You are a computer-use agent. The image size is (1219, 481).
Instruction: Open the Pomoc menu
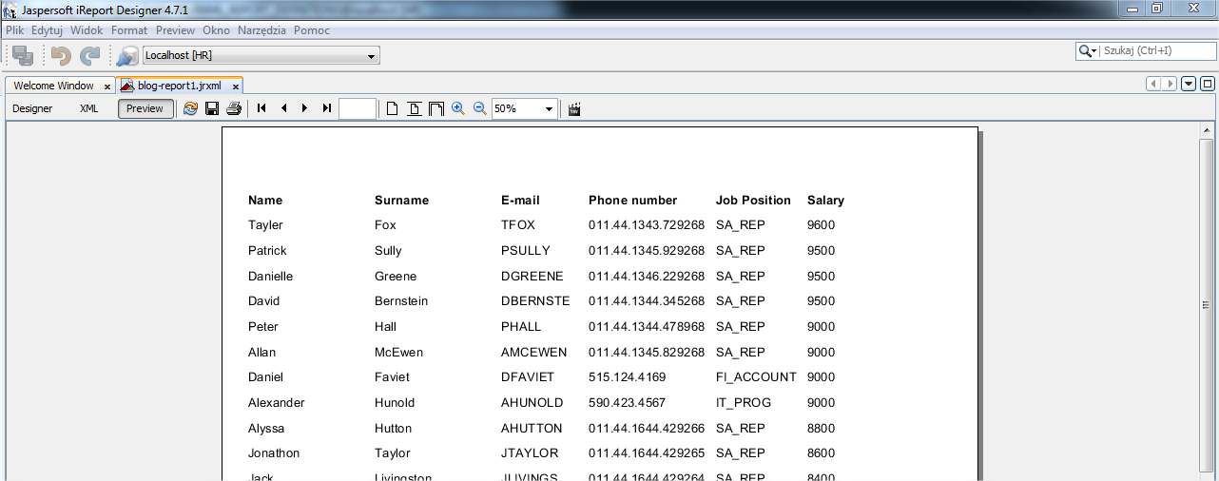(x=312, y=30)
